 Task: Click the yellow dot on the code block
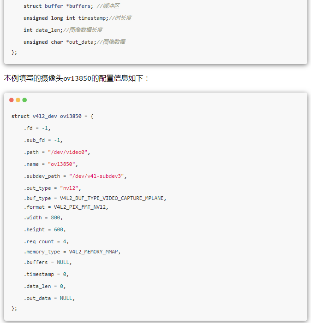click(18, 100)
